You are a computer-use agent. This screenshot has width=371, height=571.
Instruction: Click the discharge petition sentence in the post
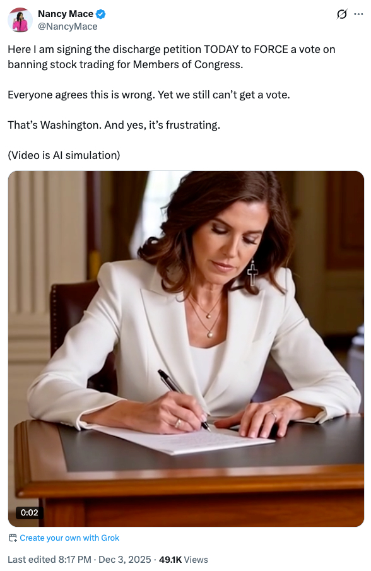coord(172,57)
